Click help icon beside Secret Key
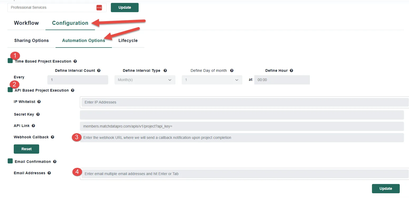Screen dimensions: 409x198 pos(38,114)
